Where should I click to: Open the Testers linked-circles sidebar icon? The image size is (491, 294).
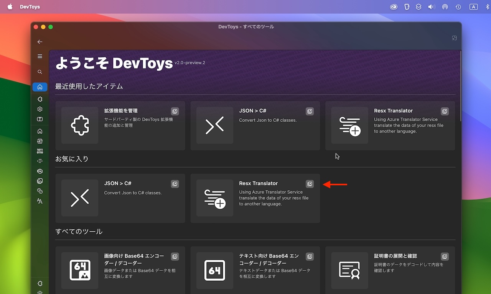point(40,191)
